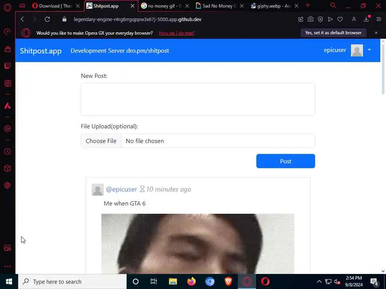Click the muted volume tray icon
386x289 pixels.
coord(337,281)
